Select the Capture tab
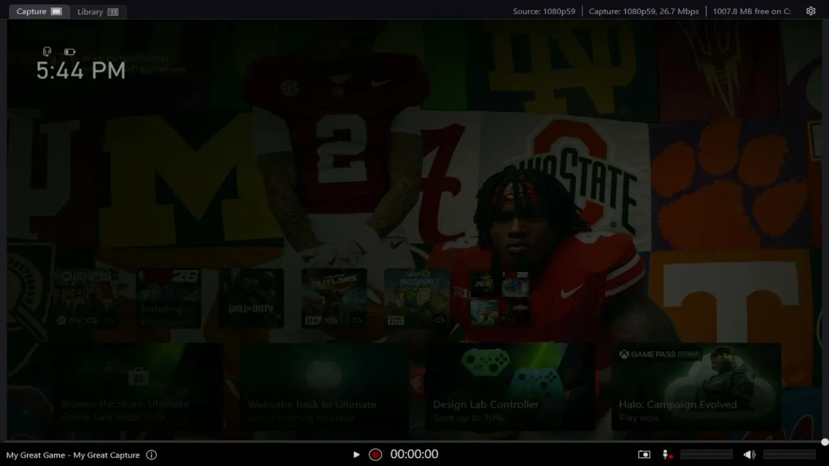This screenshot has width=829, height=466. 39,12
